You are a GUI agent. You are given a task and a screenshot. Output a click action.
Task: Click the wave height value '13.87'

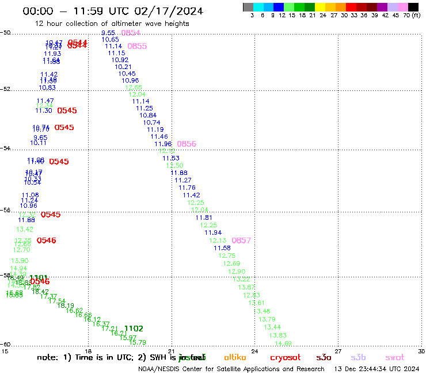(246, 287)
